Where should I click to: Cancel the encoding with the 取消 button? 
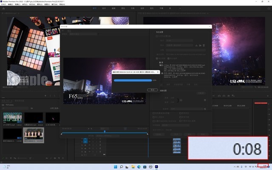(153, 90)
